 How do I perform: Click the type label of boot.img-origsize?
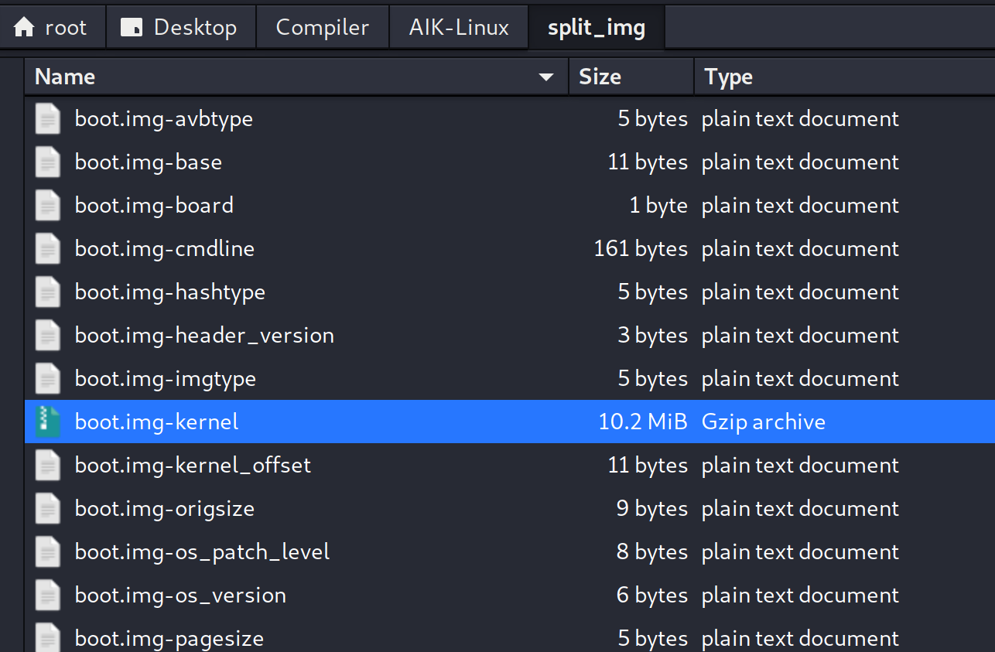coord(800,509)
